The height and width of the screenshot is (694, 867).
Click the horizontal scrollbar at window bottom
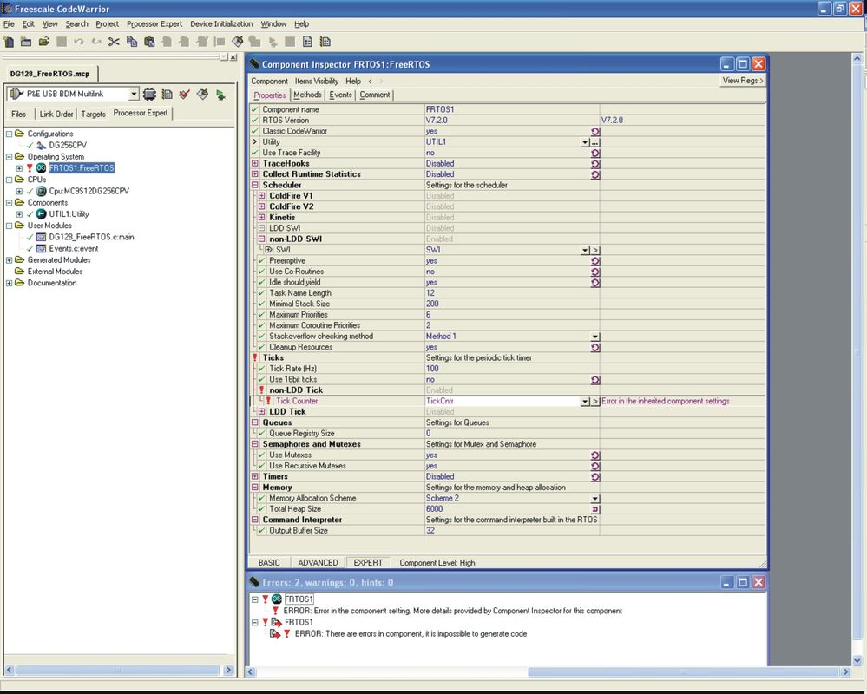pyautogui.click(x=549, y=672)
